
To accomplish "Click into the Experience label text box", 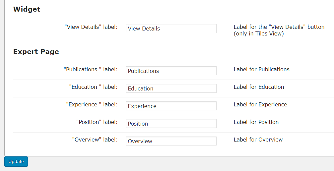I will [171, 106].
